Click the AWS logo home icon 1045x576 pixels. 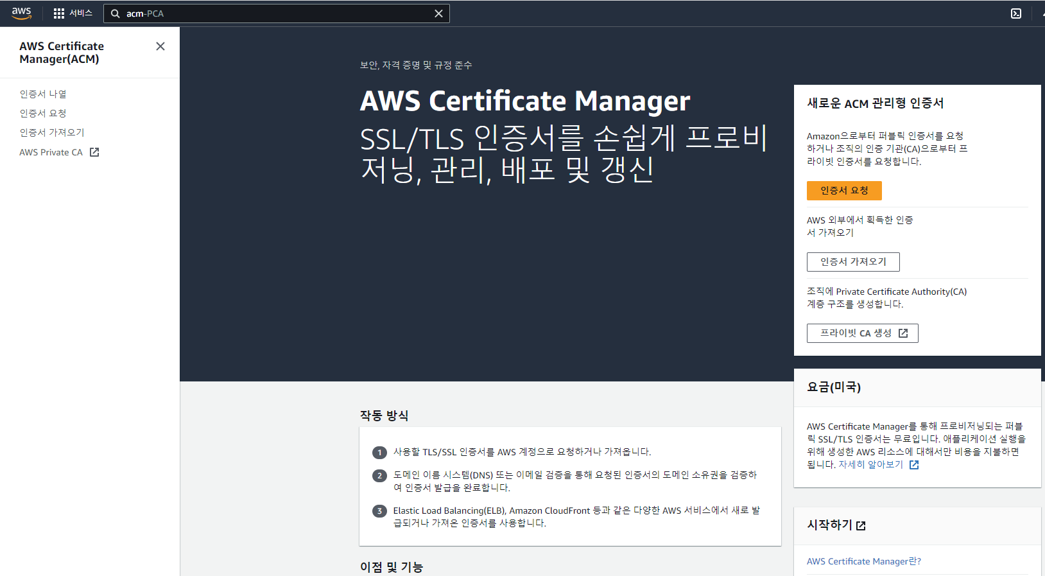click(x=21, y=13)
